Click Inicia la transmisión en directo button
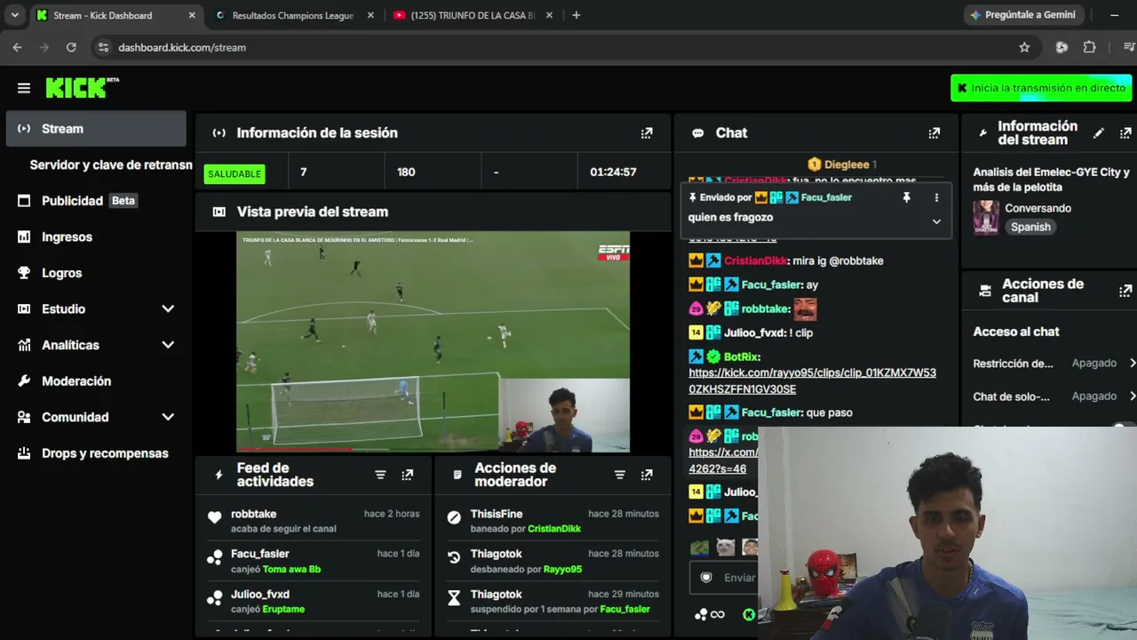Viewport: 1137px width, 640px height. coord(1041,88)
